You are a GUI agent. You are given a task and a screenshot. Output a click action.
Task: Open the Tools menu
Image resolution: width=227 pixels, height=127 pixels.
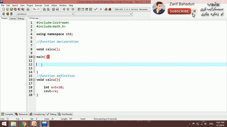coord(46,5)
